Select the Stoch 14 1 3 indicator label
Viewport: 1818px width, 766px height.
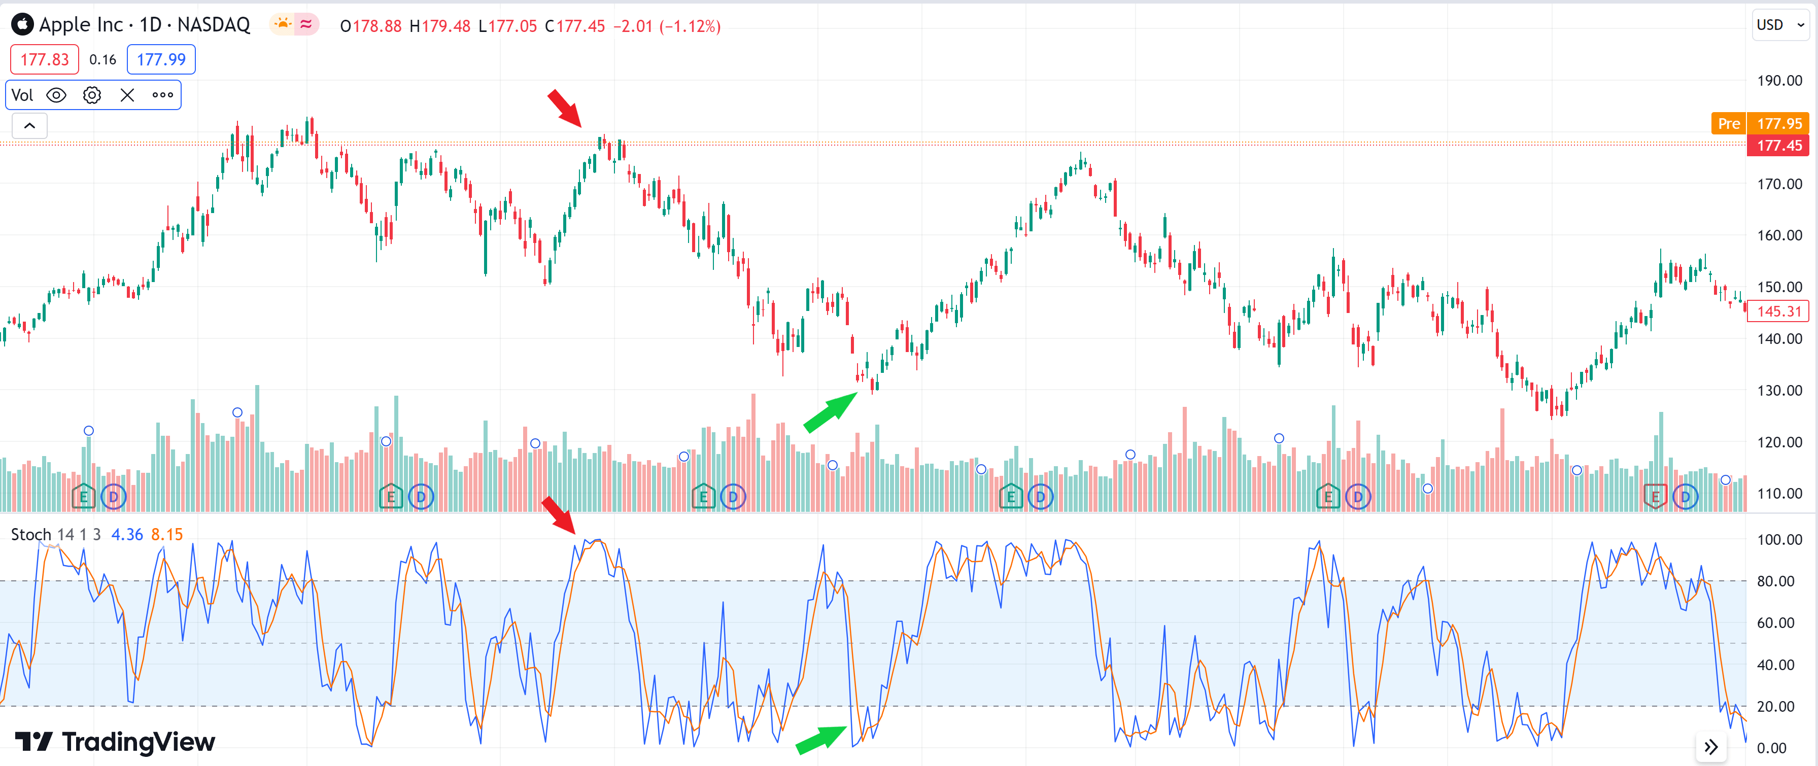(x=56, y=534)
